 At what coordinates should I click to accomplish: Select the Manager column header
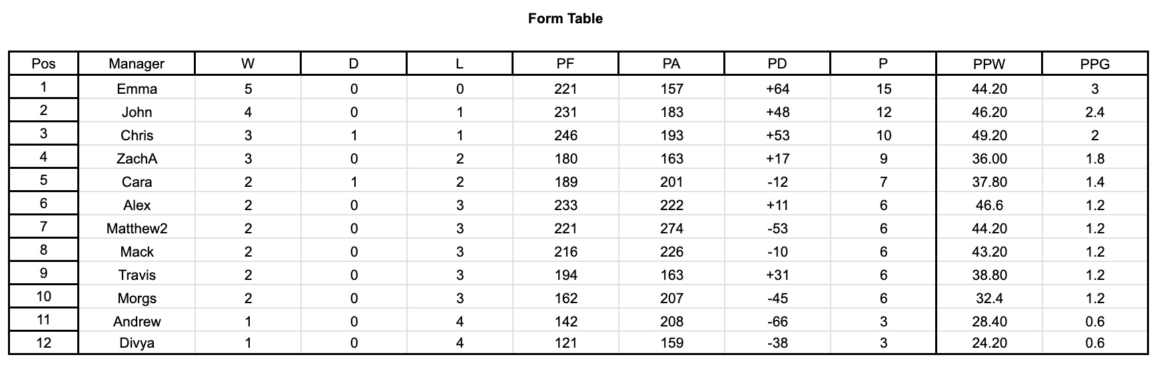[x=137, y=64]
